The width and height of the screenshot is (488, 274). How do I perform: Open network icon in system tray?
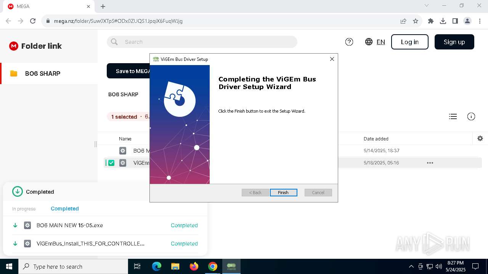[430, 266]
